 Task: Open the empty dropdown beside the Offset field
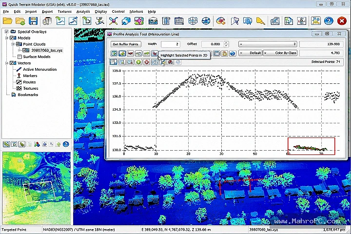[x=268, y=44]
